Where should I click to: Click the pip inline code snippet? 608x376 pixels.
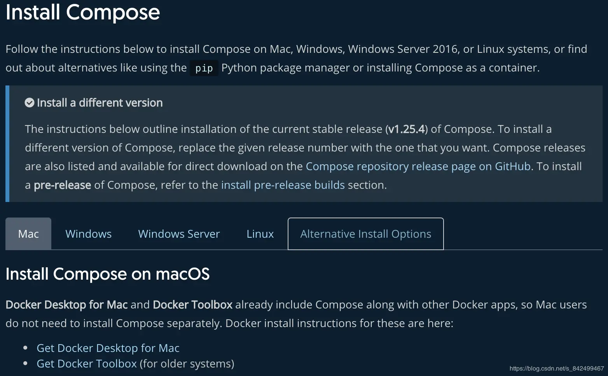click(204, 68)
